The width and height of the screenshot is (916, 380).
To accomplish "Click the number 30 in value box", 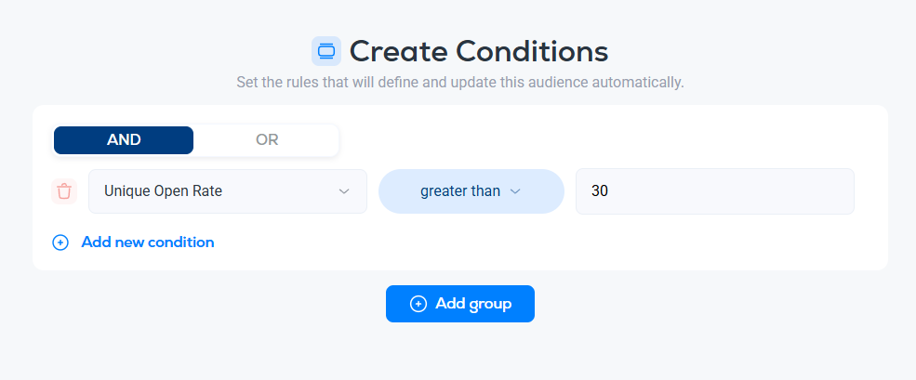I will (x=600, y=191).
